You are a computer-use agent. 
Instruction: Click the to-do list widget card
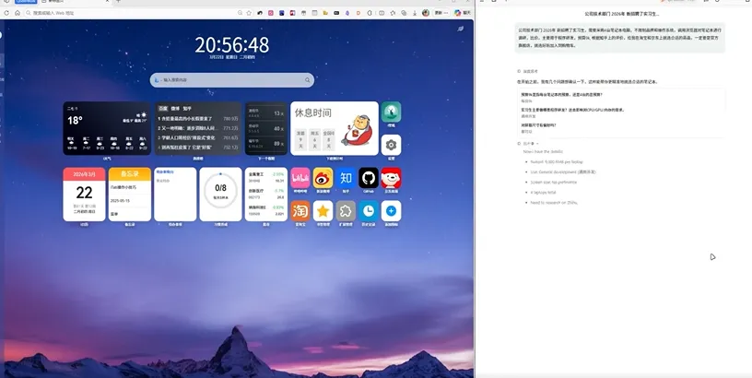click(x=175, y=195)
